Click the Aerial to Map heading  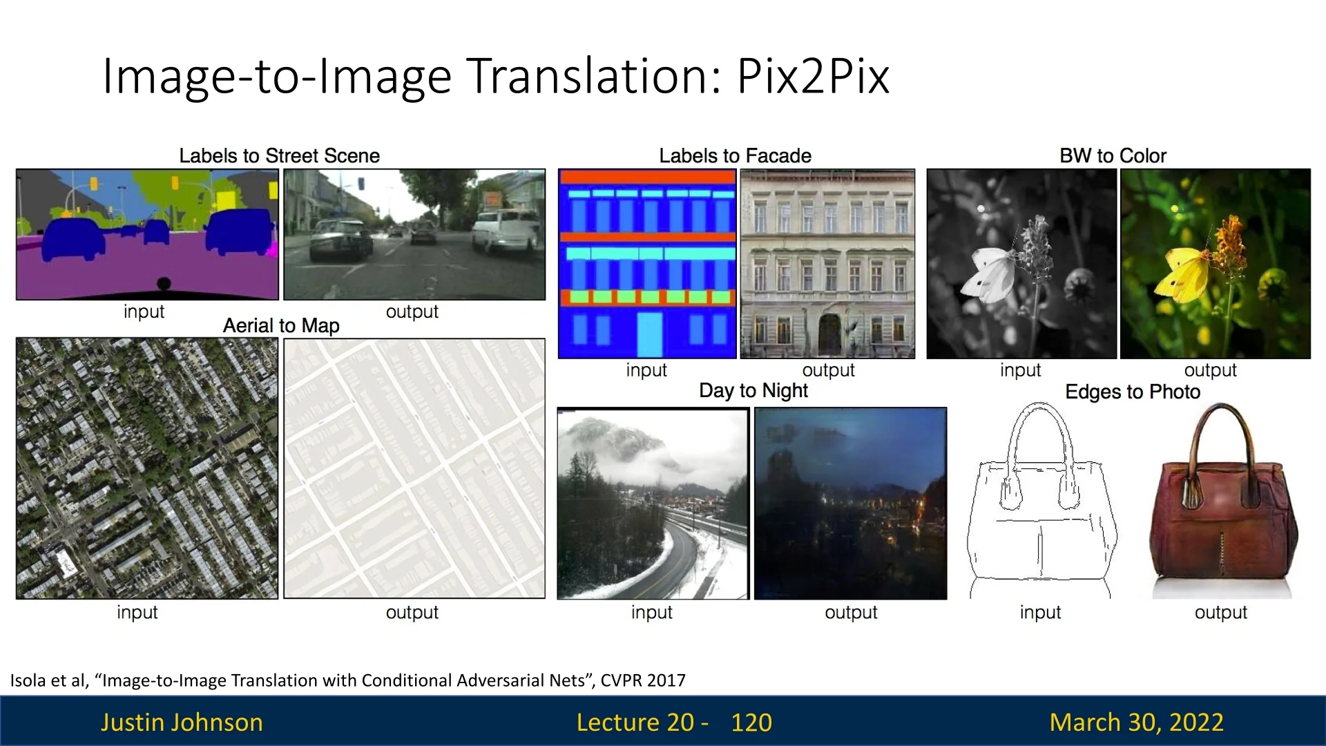[280, 325]
